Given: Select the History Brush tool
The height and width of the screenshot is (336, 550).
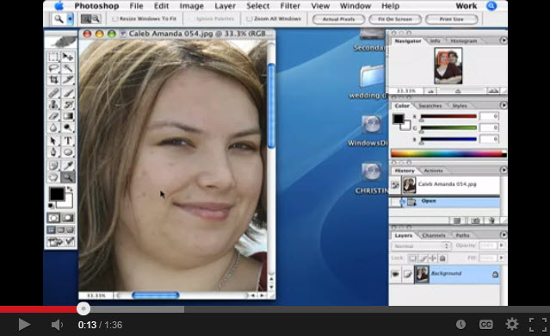Looking at the screenshot, I should [68, 104].
